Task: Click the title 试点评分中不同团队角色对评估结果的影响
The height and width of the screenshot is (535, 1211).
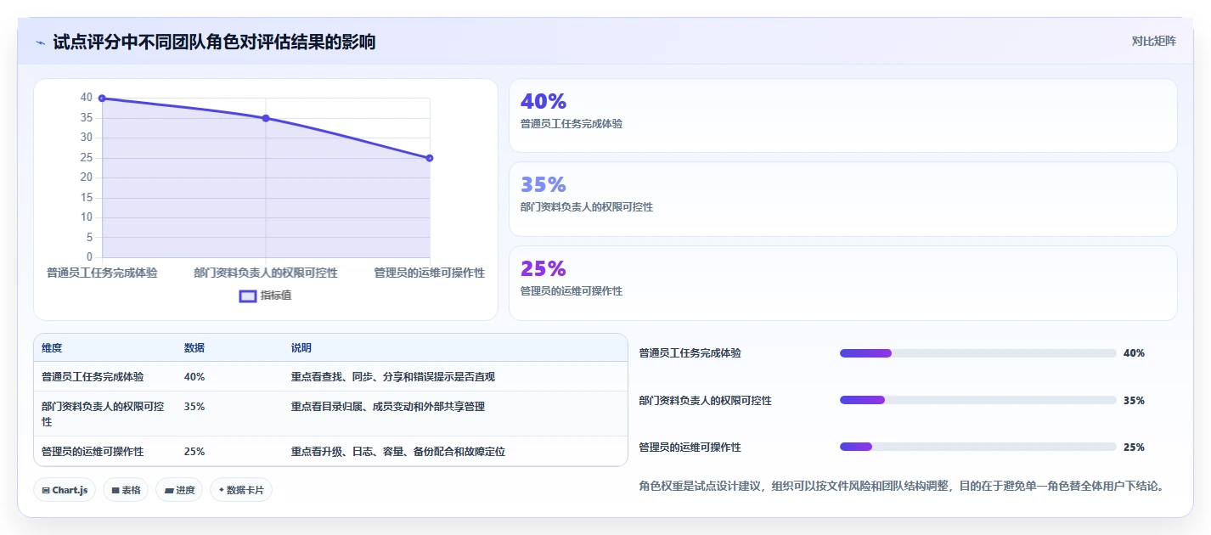Action: click(x=214, y=42)
